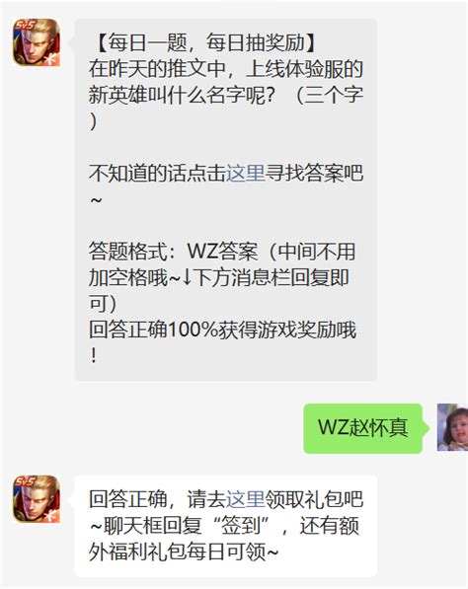Click the 加空格哦~↓下方消息栏回复即 line

click(219, 277)
